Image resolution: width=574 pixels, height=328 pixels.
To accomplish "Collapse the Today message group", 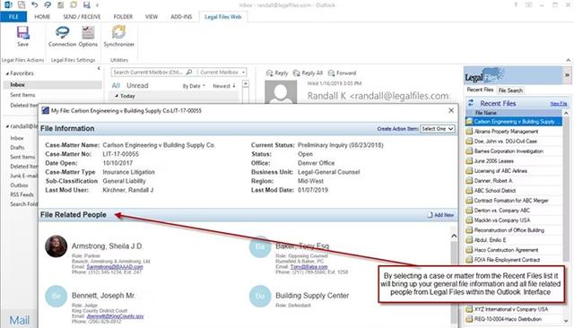I will pyautogui.click(x=117, y=96).
